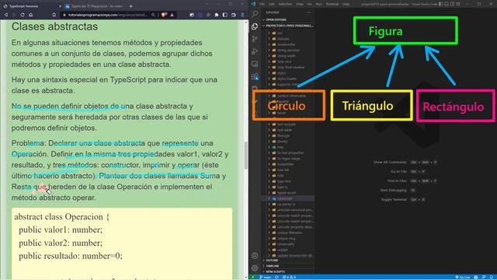Open the browser wallet icon

234,15
